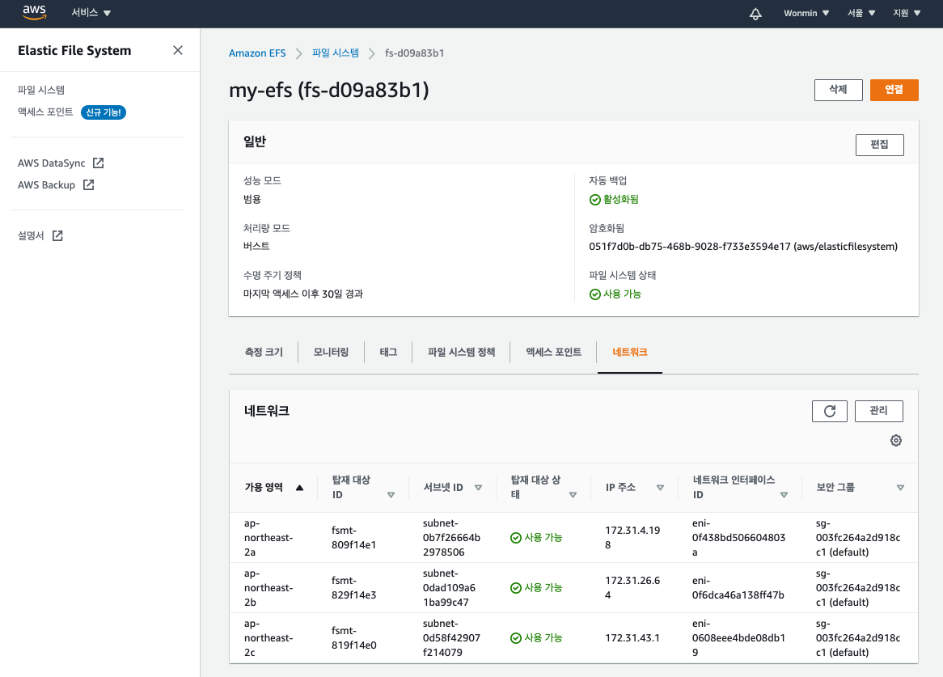Open the 지원 support dropdown
Viewport: 943px width, 677px height.
(x=907, y=13)
